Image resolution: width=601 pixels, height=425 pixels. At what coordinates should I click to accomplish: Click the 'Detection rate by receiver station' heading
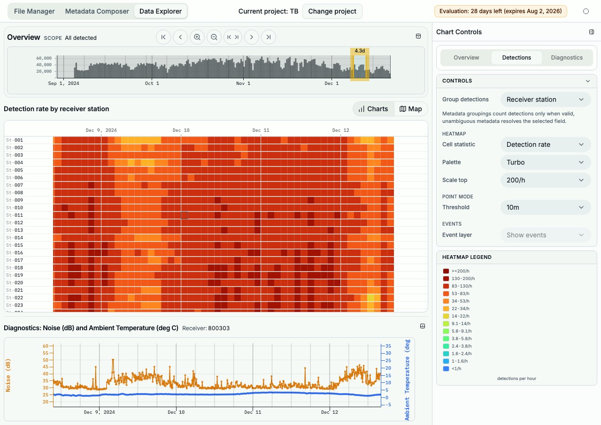pos(56,109)
